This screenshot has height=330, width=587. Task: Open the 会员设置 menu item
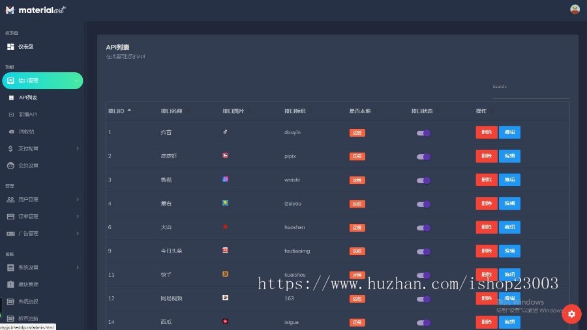coord(29,165)
